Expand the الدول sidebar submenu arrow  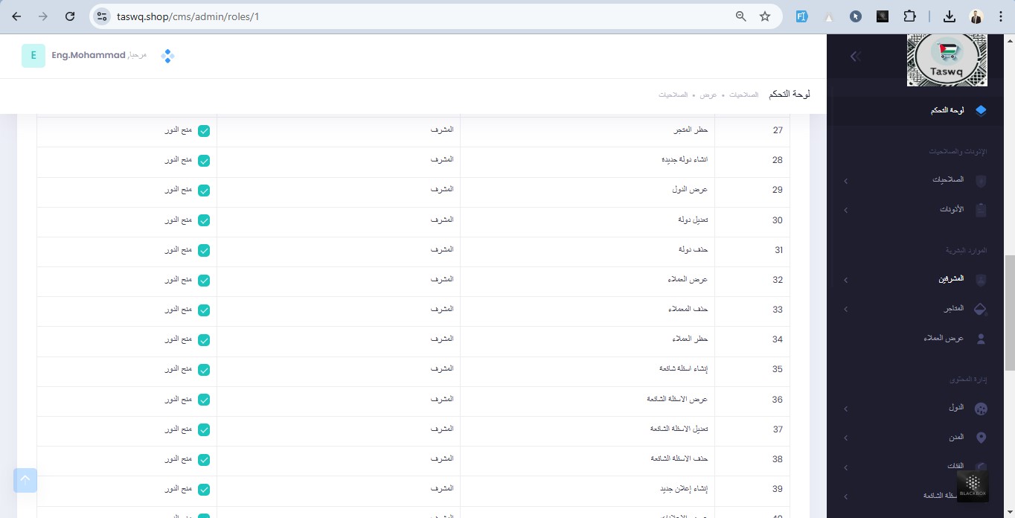[845, 409]
